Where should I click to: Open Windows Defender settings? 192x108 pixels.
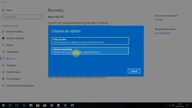16,38
